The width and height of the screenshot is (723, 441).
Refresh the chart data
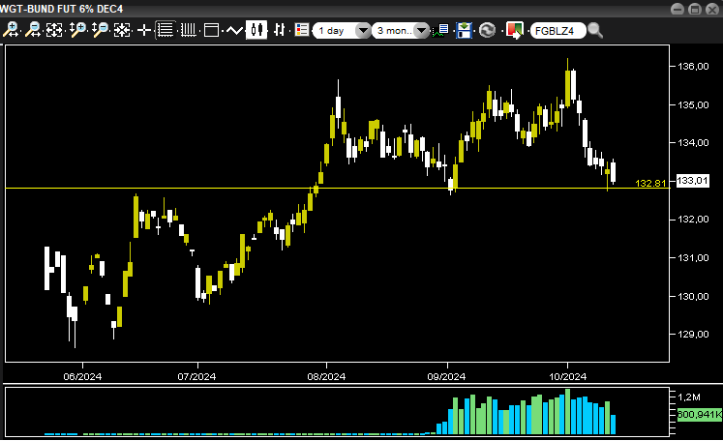click(x=487, y=31)
